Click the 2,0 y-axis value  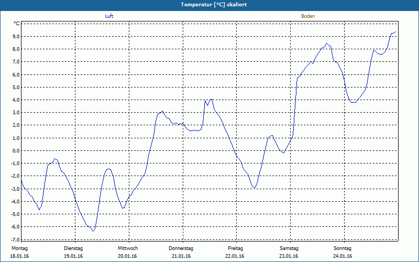(x=16, y=125)
